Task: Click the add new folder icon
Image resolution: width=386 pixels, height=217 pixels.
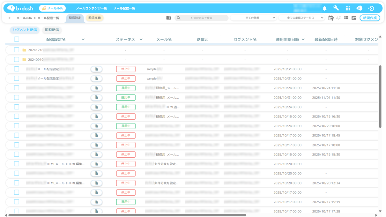Action: click(168, 18)
